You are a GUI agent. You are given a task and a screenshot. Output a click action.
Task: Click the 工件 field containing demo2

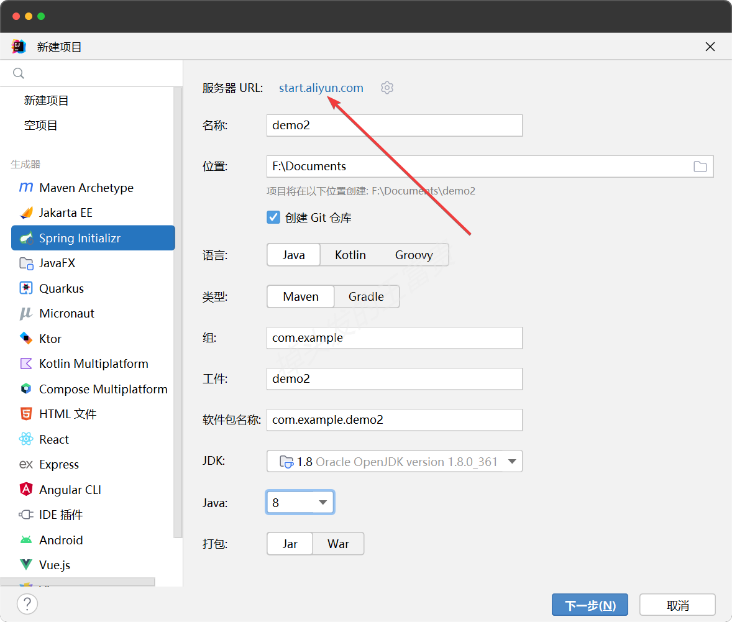[x=395, y=378]
